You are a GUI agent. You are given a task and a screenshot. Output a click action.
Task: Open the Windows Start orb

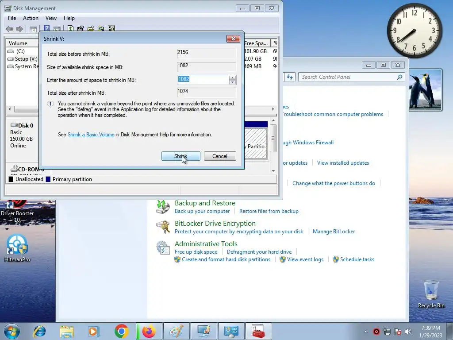[x=12, y=331]
